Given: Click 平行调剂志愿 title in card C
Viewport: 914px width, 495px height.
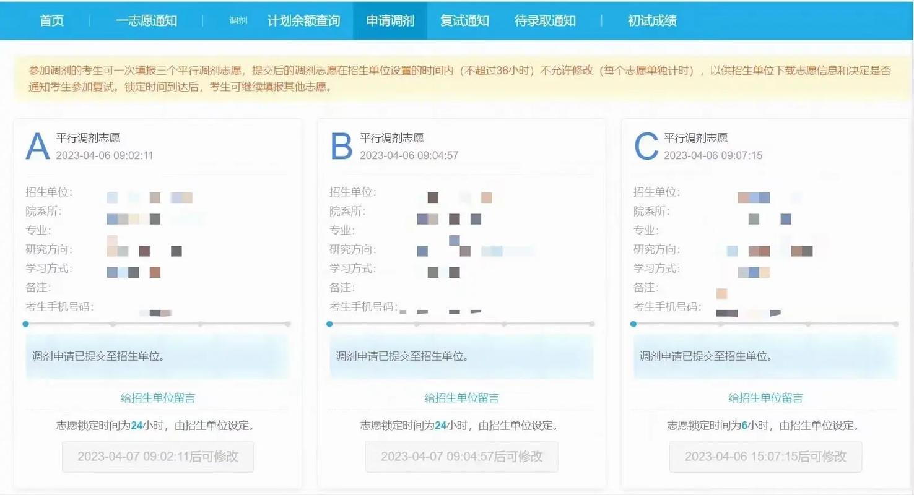Looking at the screenshot, I should coord(696,138).
